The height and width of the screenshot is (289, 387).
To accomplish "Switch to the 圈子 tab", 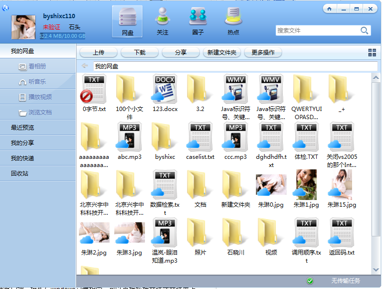I will click(x=198, y=22).
